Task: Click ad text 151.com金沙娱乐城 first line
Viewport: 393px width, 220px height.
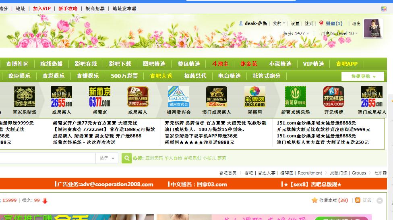Action: pyautogui.click(x=316, y=123)
